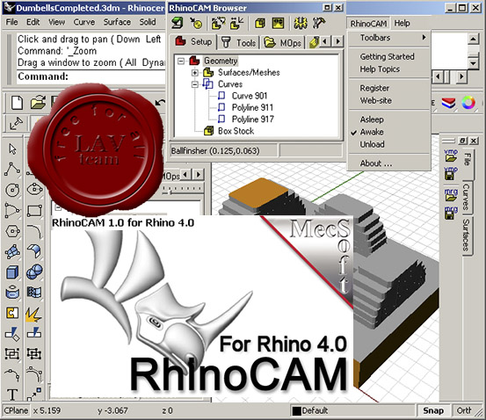Select Box Stock in the tree

[236, 131]
